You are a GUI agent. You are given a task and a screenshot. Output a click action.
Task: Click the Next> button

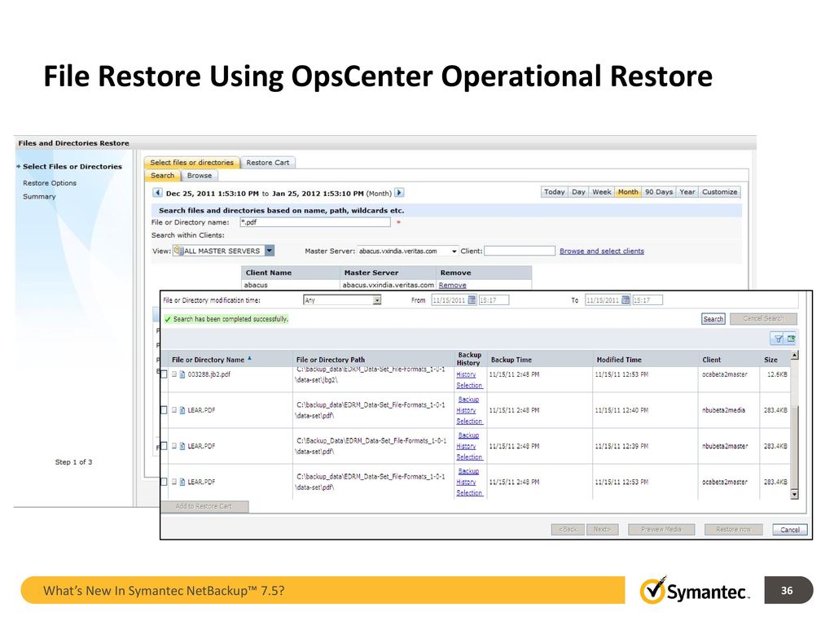[x=602, y=530]
